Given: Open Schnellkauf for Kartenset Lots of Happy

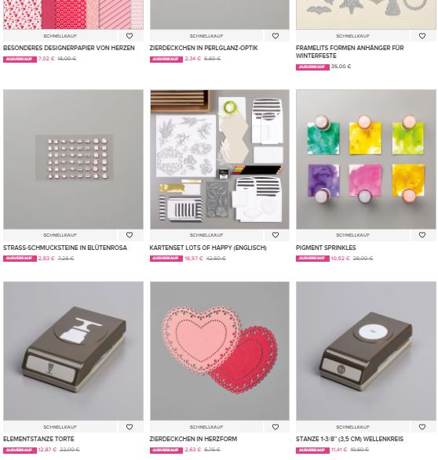Looking at the screenshot, I should [x=206, y=235].
